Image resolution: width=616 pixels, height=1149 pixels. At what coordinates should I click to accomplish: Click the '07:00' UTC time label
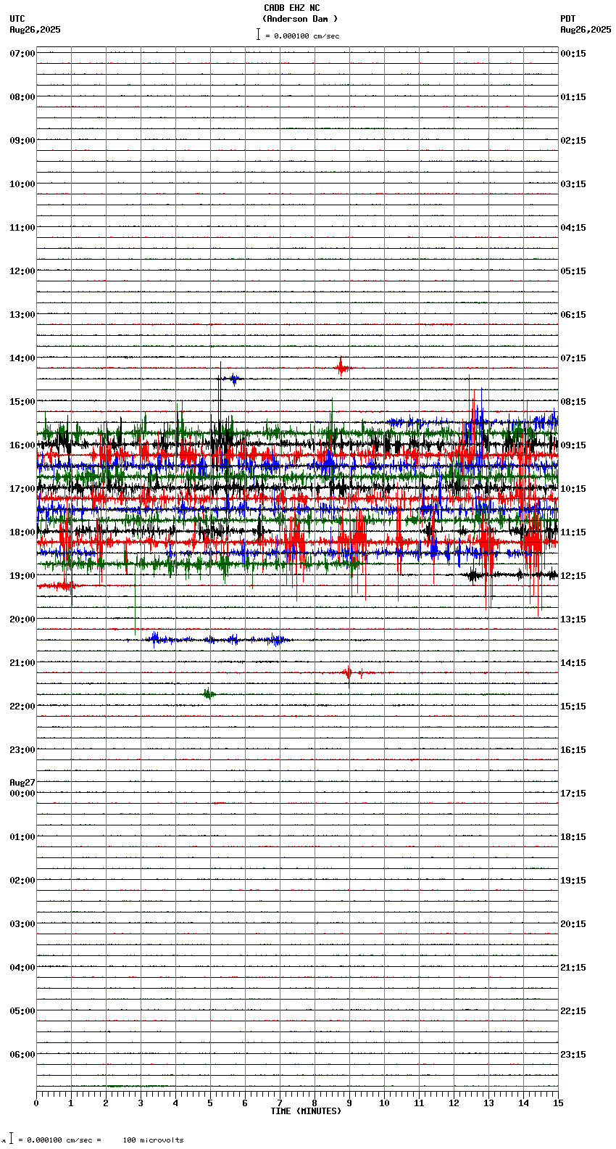click(x=22, y=54)
